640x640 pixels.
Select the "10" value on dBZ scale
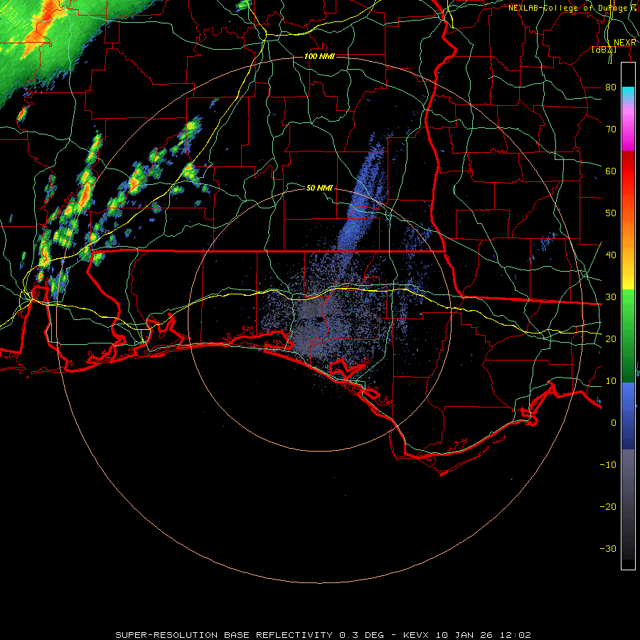pos(611,381)
